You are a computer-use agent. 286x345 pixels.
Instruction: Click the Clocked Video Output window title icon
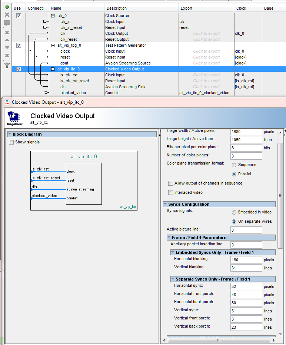point(7,102)
